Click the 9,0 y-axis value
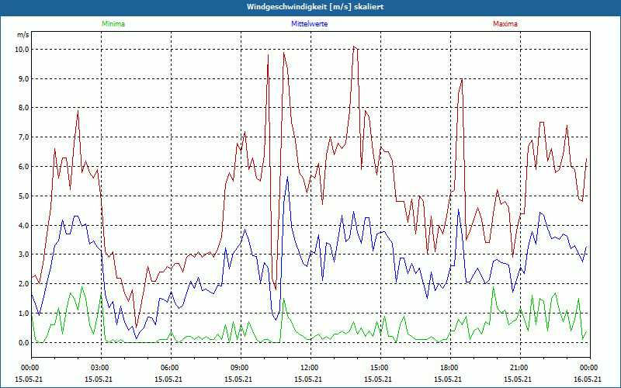The height and width of the screenshot is (388, 621). click(x=23, y=79)
